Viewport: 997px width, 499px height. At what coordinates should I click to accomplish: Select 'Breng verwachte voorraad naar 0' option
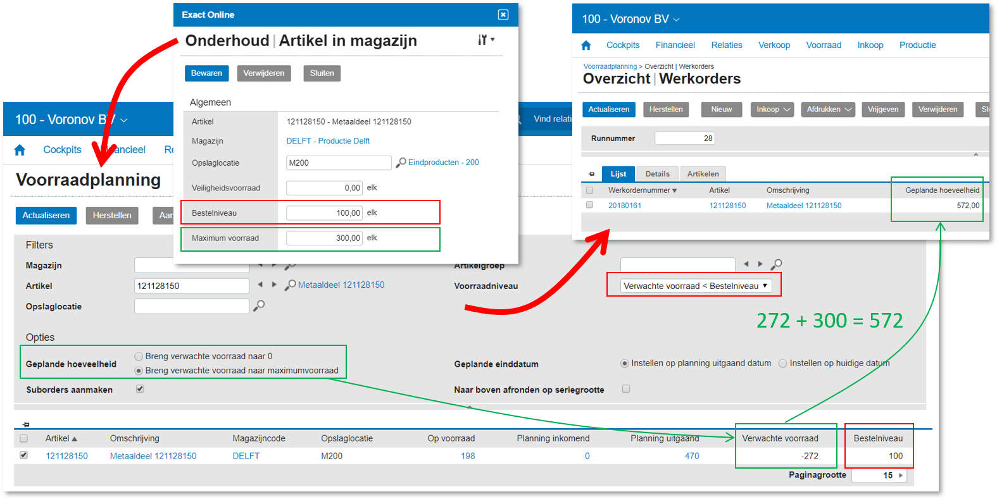pyautogui.click(x=139, y=357)
